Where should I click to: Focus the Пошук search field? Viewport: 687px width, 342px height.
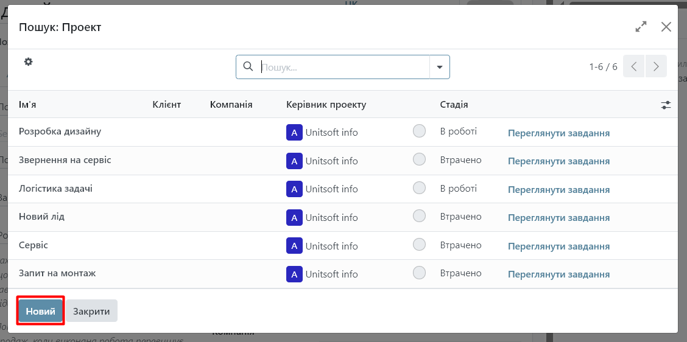pyautogui.click(x=344, y=67)
